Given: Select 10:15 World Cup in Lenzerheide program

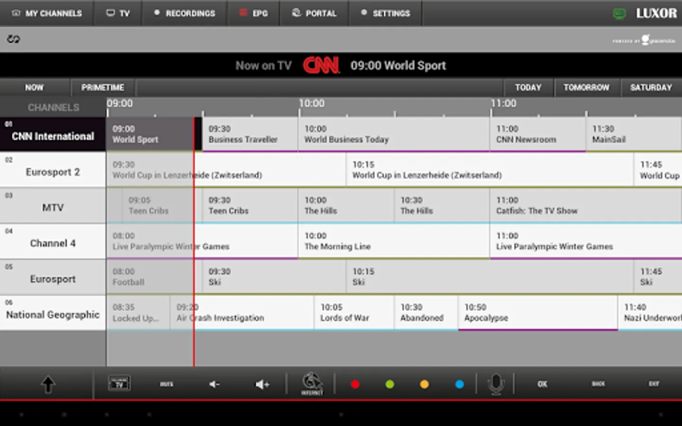Looking at the screenshot, I should [490, 170].
